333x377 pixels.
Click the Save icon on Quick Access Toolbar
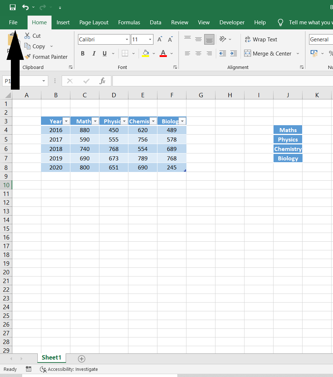click(13, 7)
